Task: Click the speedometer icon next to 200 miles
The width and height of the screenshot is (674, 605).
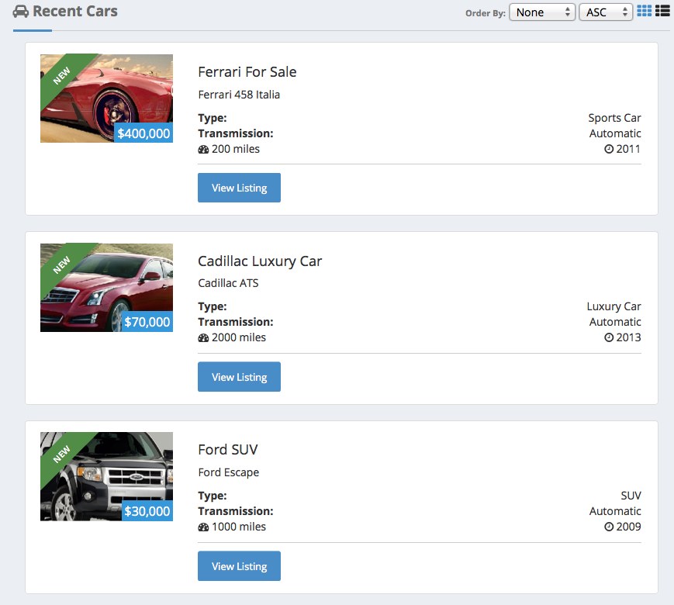Action: point(203,150)
